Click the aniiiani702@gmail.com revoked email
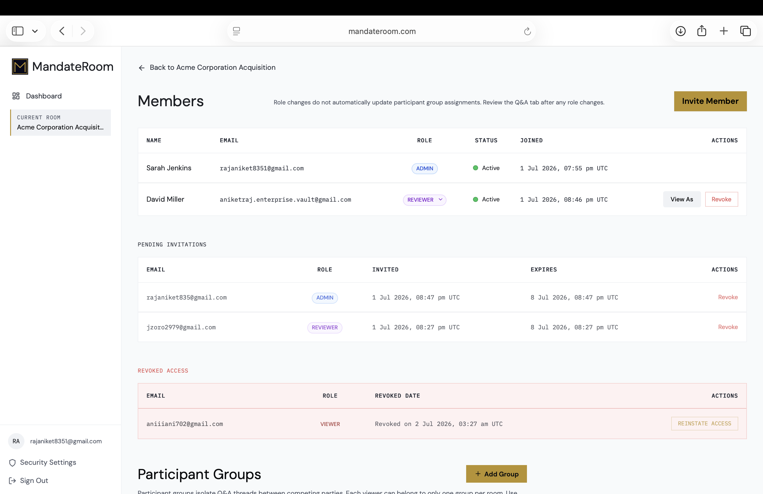This screenshot has height=494, width=763. [184, 424]
